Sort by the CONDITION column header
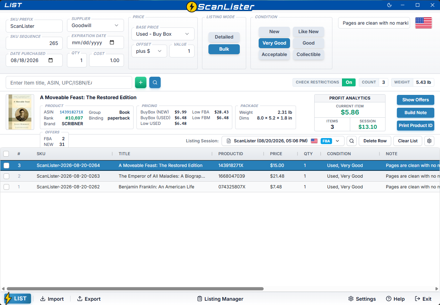Screen dimensions: 440x305 point(339,154)
